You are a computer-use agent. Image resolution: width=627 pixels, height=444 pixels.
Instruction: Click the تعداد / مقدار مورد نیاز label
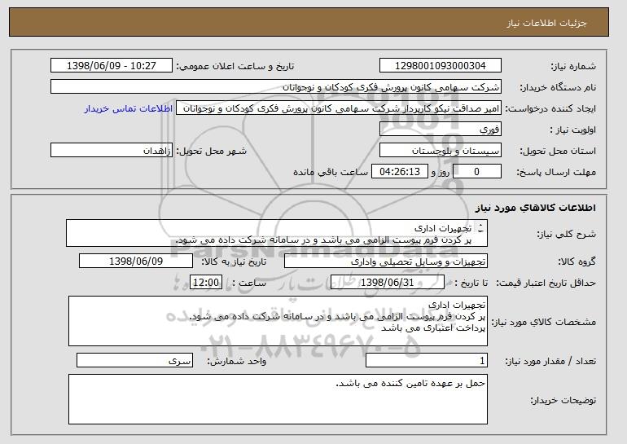coord(550,361)
